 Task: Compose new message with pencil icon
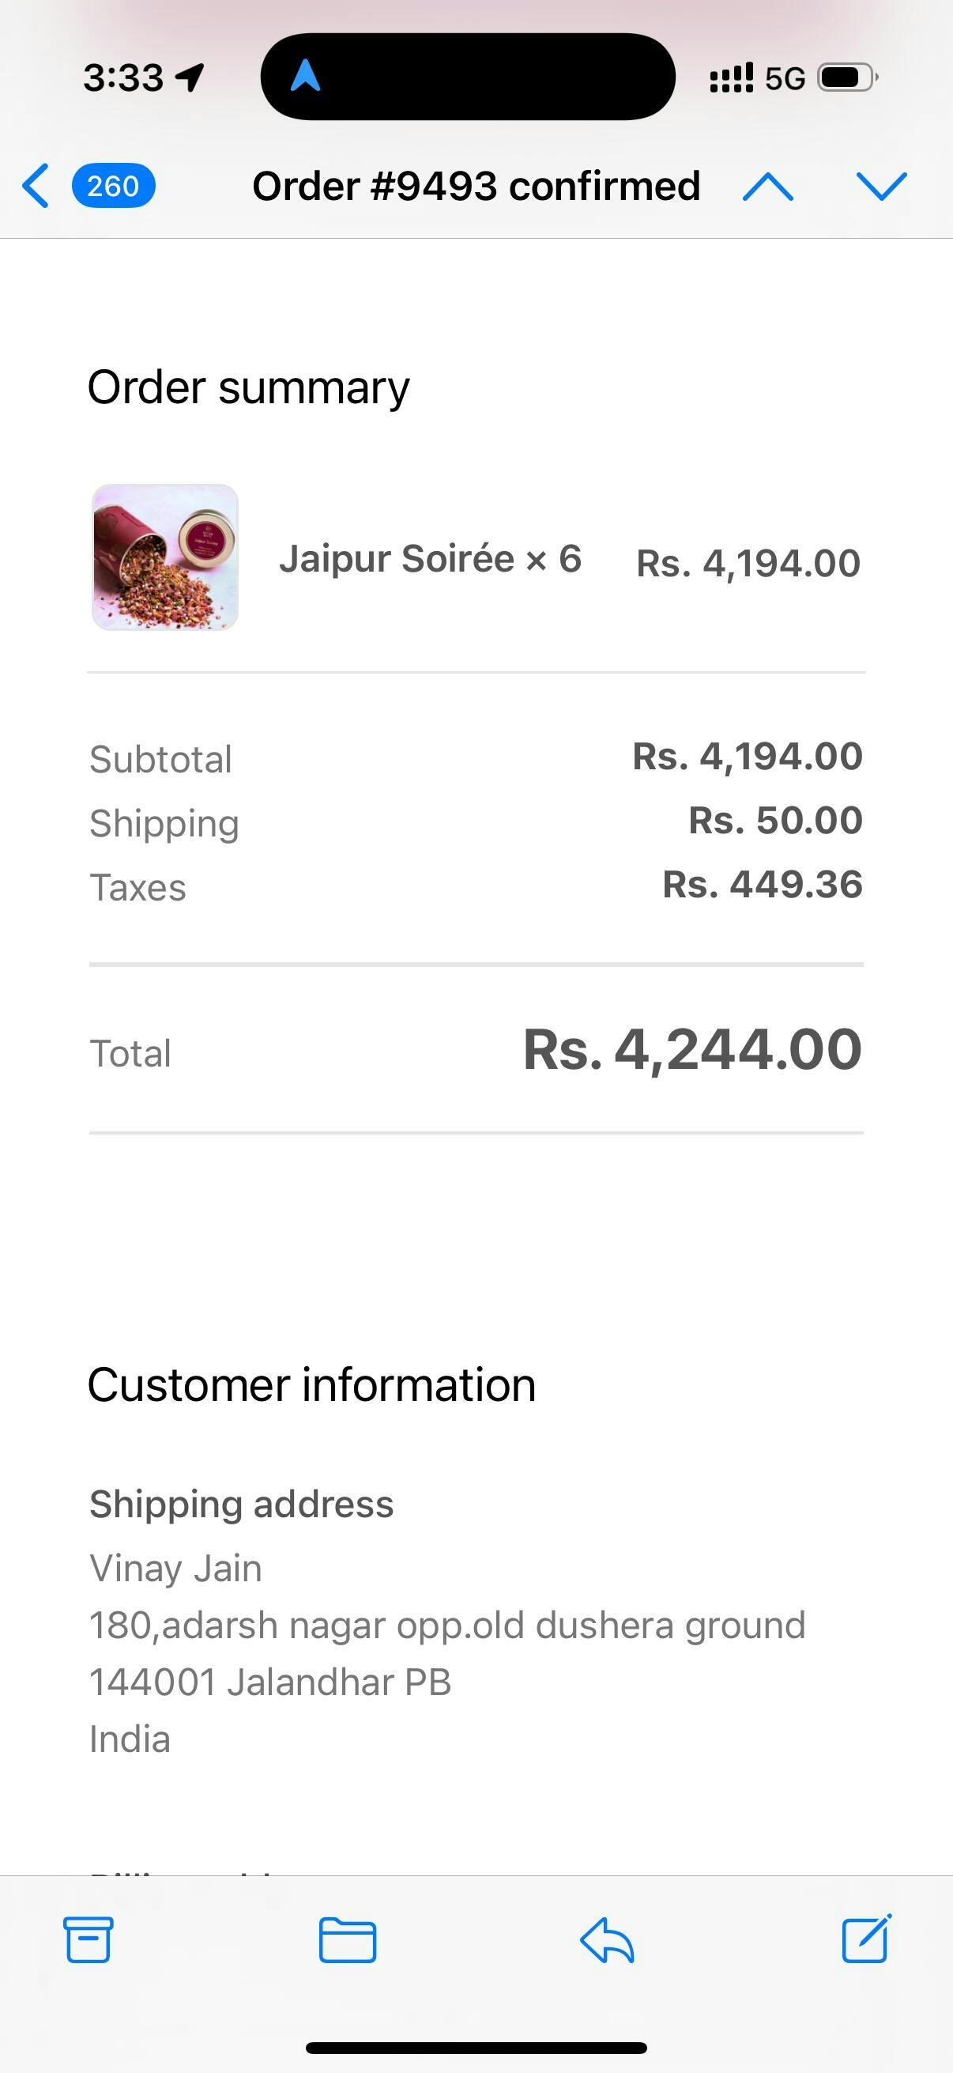point(866,1939)
